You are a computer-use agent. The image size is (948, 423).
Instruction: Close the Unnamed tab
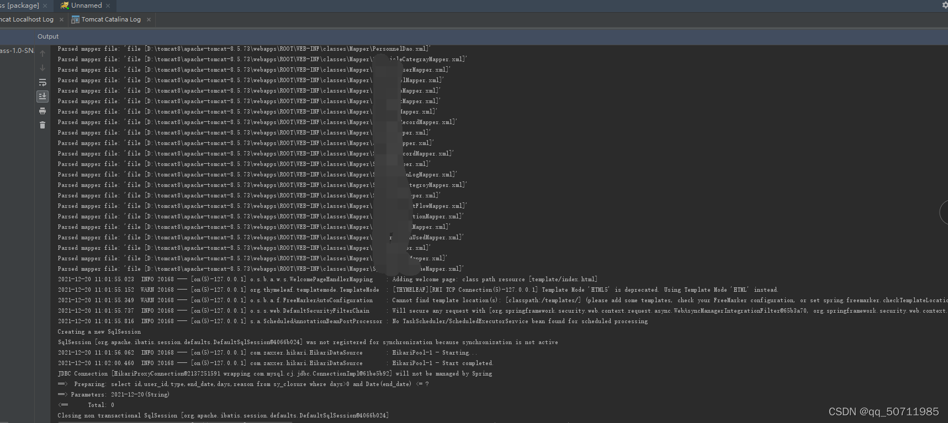point(108,6)
